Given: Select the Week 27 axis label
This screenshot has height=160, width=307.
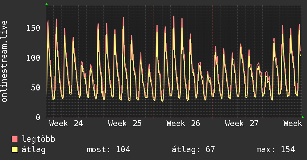Looking at the screenshot, I should pos(242,124).
